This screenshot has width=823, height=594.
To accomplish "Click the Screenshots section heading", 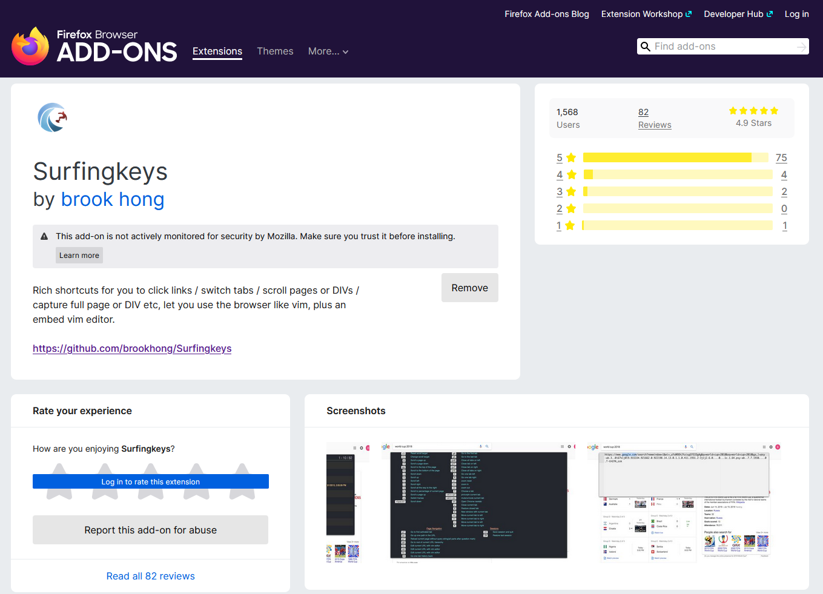I will tap(356, 411).
